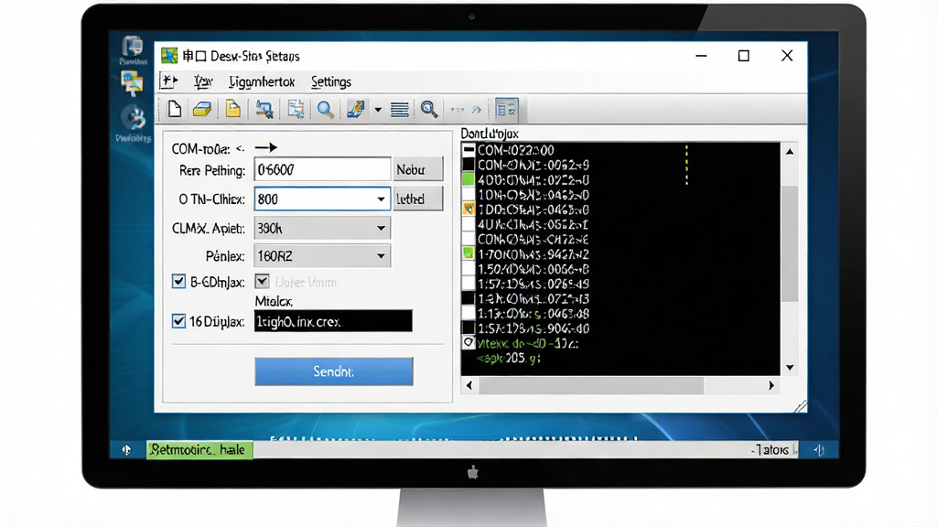Open the arrow icon menu before Yaw
The width and height of the screenshot is (937, 527).
tap(169, 81)
